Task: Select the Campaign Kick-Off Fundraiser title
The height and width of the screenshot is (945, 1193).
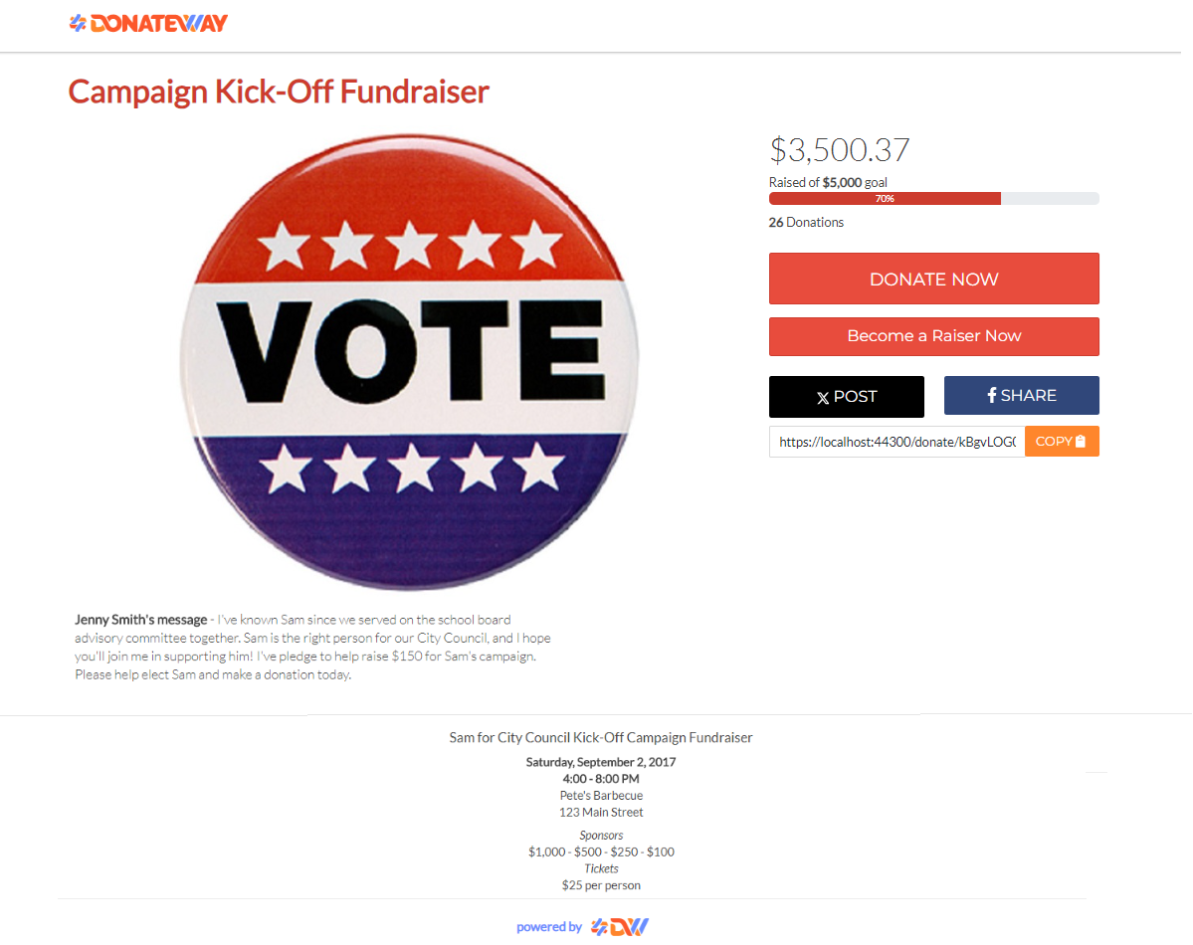Action: click(279, 93)
